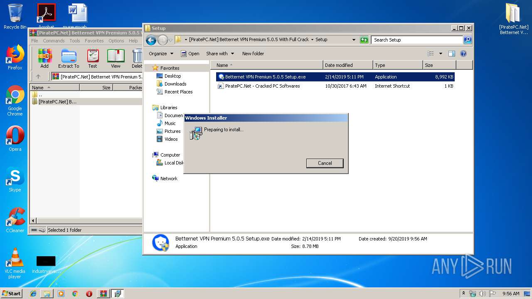Click Open in Explorer toolbar
Viewport: 532px width, 299px height.
click(x=190, y=54)
